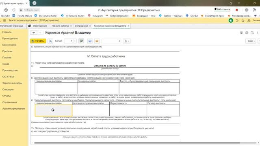The image size is (260, 146).
Task: Click the IV. Оплата труда работника heading
Action: 106,56
